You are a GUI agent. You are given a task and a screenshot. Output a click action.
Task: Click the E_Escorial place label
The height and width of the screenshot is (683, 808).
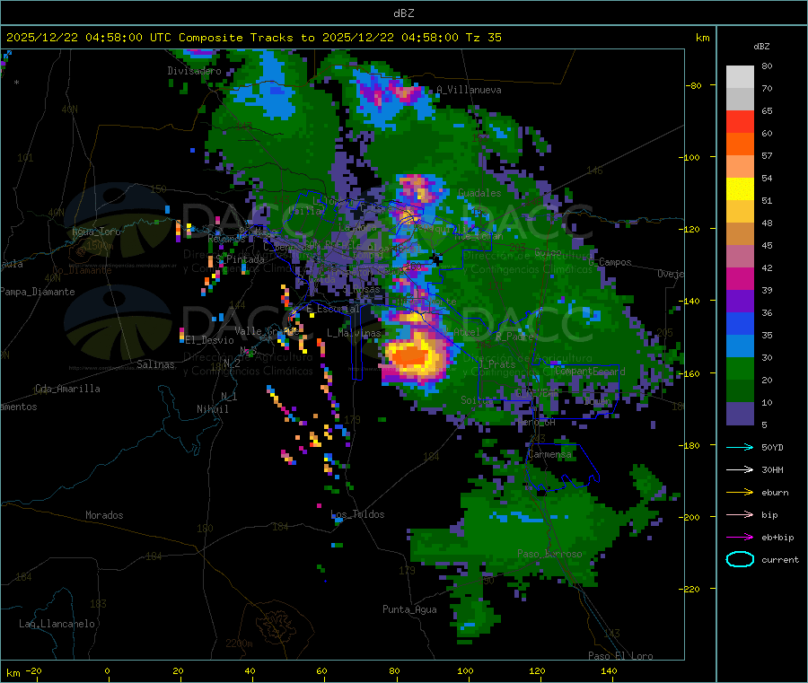pos(333,309)
